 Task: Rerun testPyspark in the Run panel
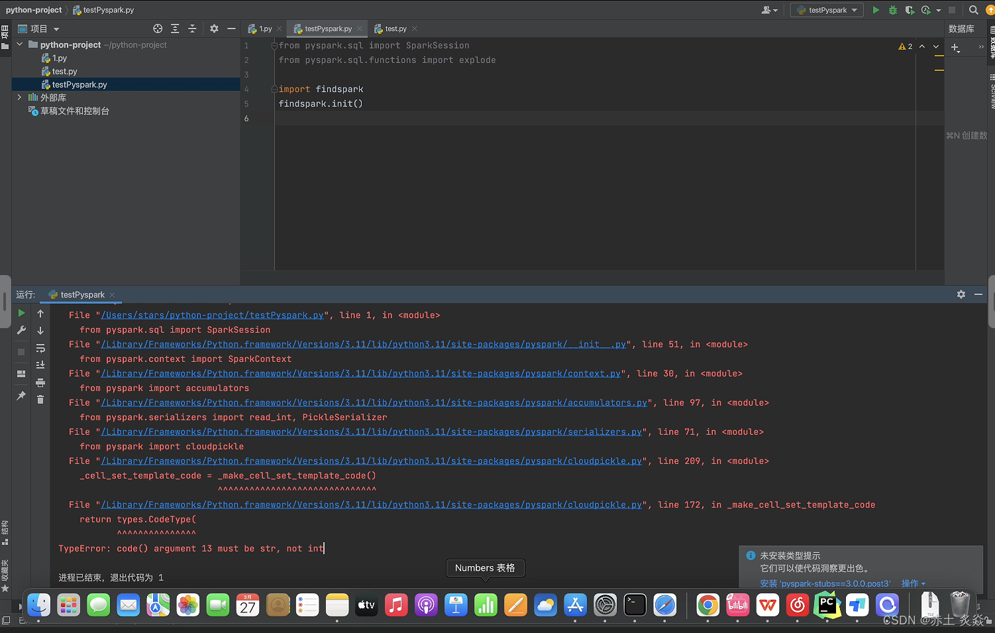[x=21, y=313]
